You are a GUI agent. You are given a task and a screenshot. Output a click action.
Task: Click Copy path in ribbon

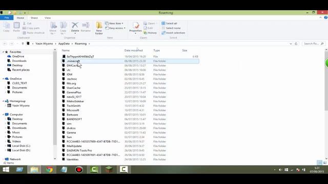(x=31, y=28)
